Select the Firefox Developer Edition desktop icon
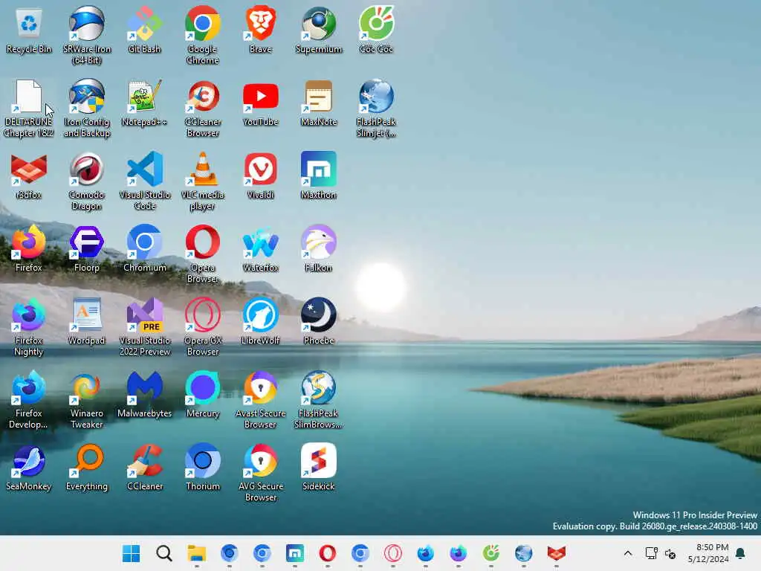Screen dimensions: 761x571 [x=29, y=399]
